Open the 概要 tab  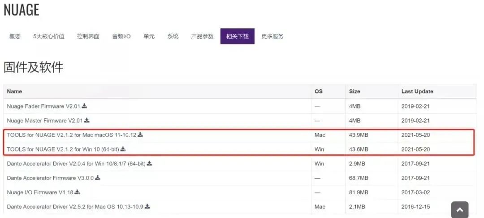(15, 36)
